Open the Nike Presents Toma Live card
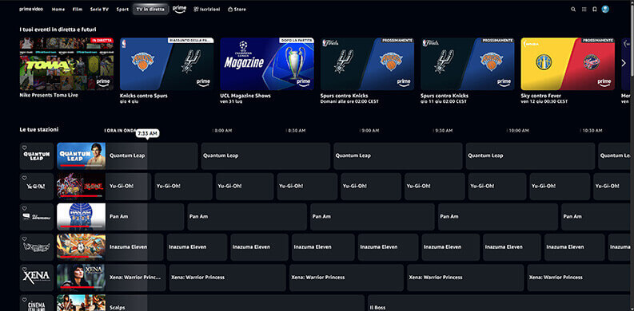This screenshot has width=634, height=311. [x=66, y=64]
